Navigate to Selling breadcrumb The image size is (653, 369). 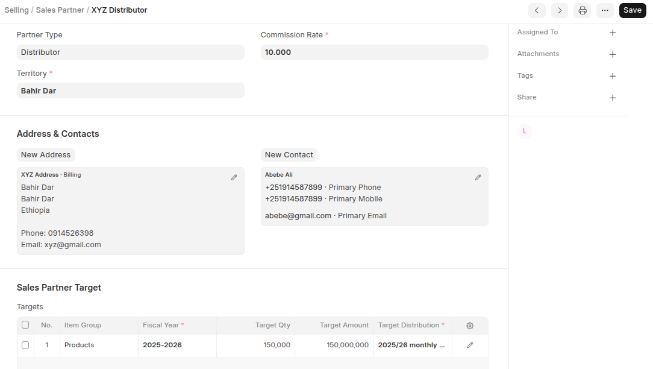(x=16, y=10)
